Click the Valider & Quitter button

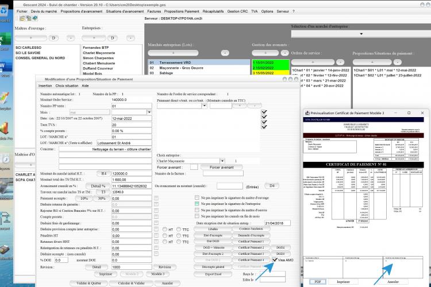(88, 283)
